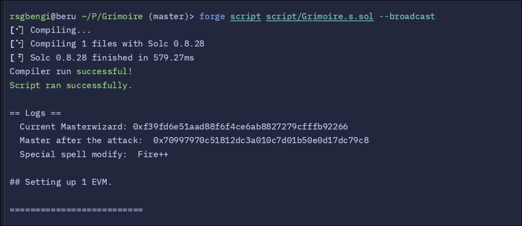Click the green "Script ran successfully." line

click(71, 85)
